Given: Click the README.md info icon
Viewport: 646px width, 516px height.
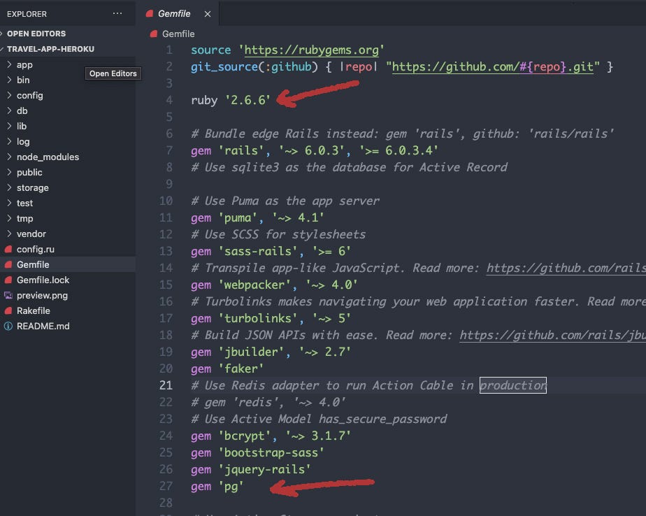Looking at the screenshot, I should pos(8,326).
